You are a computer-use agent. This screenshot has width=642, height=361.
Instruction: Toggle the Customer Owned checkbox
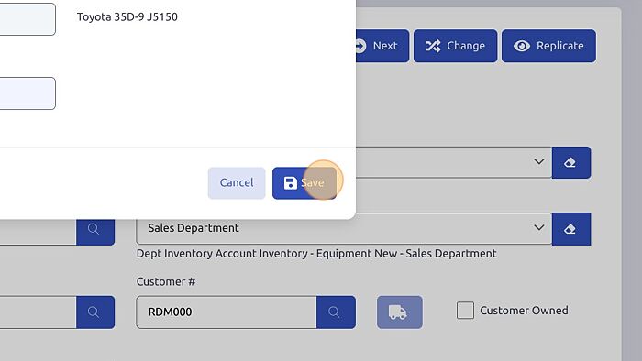tap(466, 311)
